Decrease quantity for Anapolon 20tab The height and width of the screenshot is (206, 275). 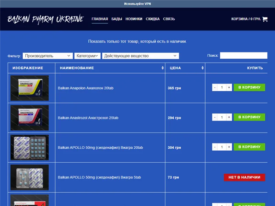tap(215, 88)
